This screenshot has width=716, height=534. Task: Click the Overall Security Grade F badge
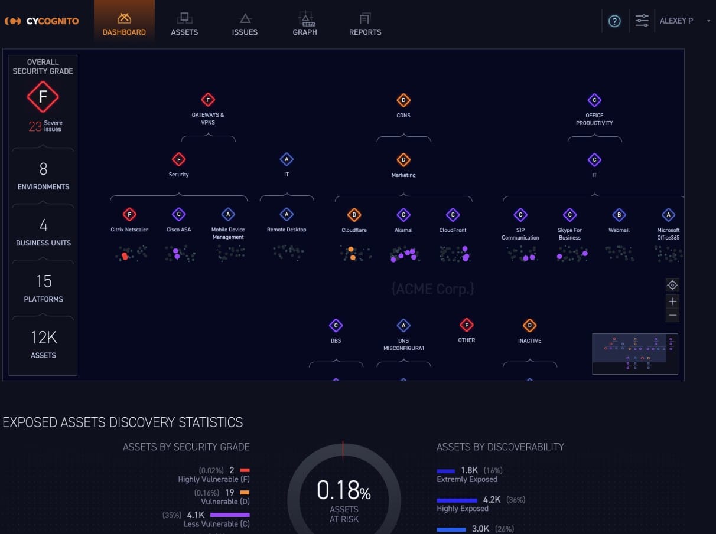pyautogui.click(x=43, y=97)
